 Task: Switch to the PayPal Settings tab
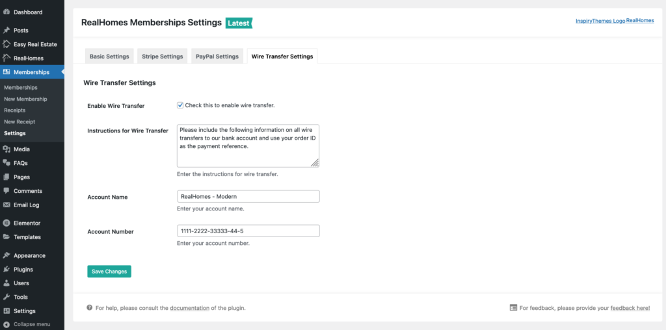217,57
